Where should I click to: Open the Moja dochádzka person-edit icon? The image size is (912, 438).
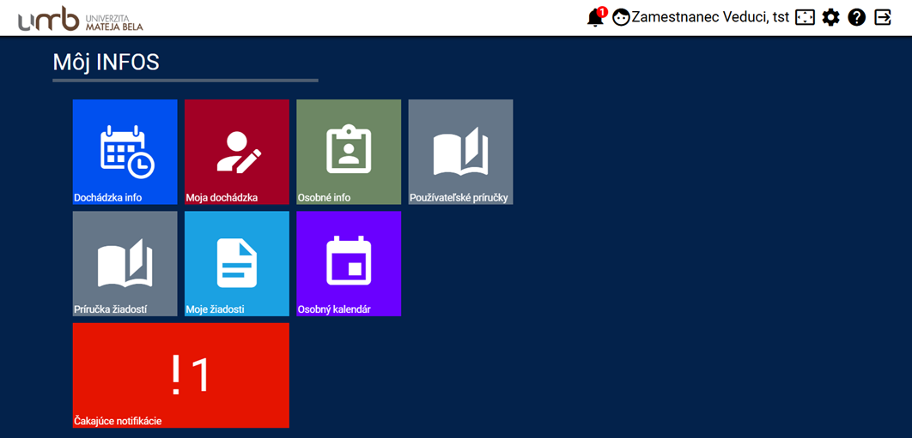238,150
